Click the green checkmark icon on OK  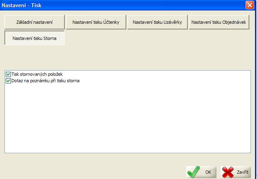click(x=193, y=172)
